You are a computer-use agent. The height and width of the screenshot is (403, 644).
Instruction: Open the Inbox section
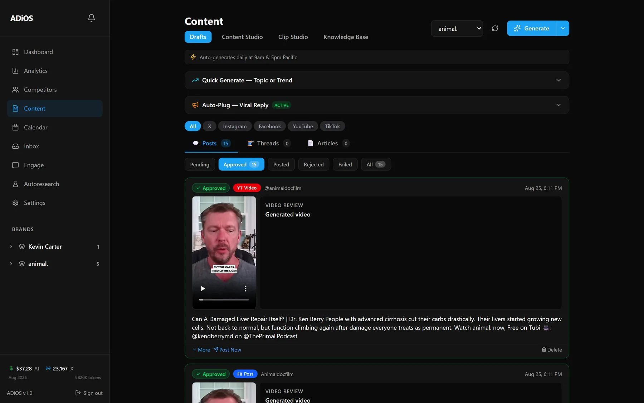(55, 146)
